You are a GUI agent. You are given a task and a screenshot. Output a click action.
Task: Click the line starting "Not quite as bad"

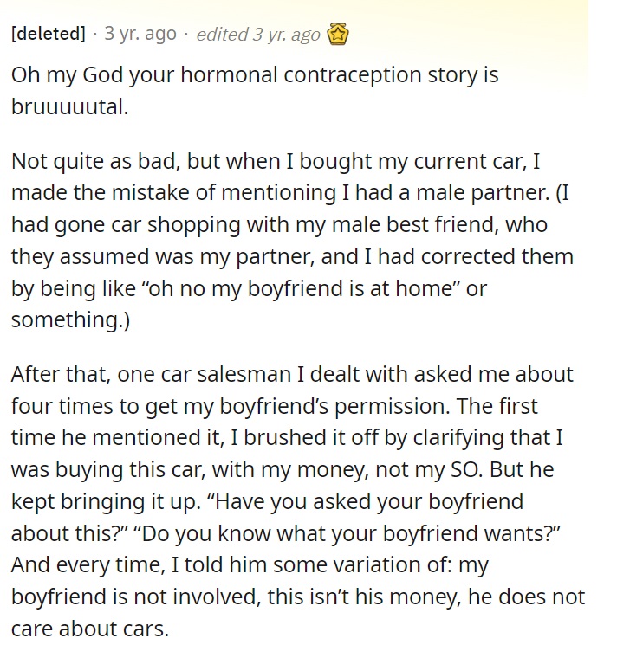(276, 162)
